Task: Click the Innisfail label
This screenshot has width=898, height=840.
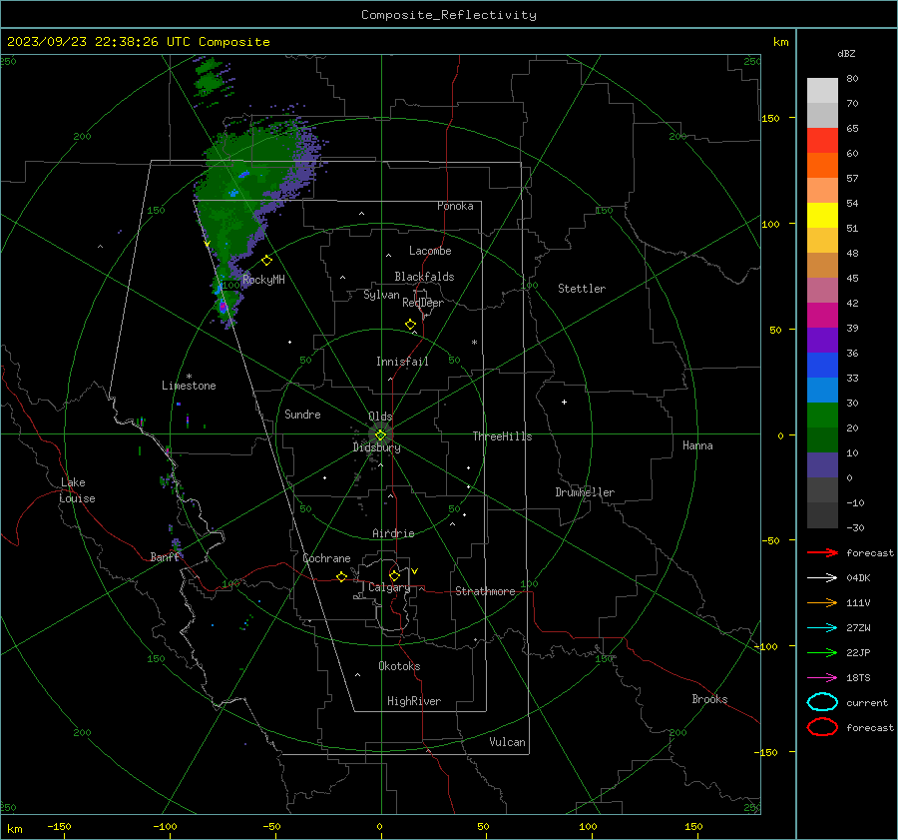Action: click(x=402, y=362)
